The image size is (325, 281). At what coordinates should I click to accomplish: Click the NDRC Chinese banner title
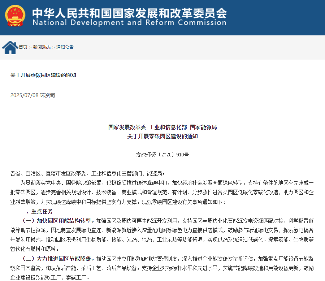(x=129, y=14)
